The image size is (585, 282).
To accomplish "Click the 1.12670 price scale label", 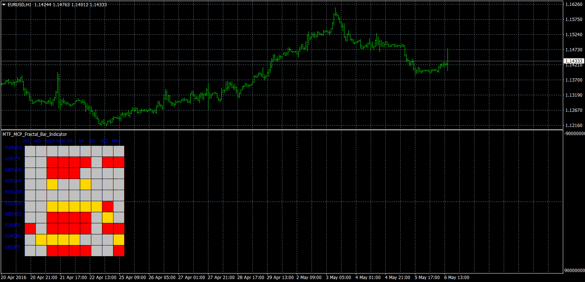I will [574, 110].
